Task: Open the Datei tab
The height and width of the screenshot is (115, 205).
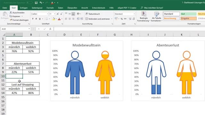Action: [x=4, y=8]
